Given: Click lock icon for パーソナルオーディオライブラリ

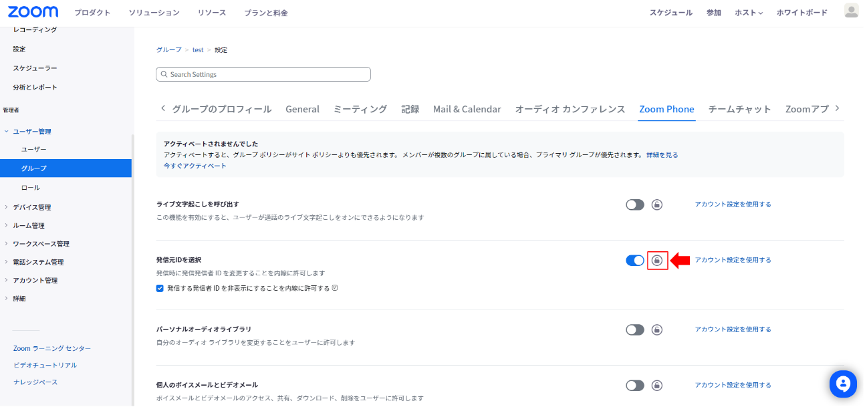Looking at the screenshot, I should [657, 329].
